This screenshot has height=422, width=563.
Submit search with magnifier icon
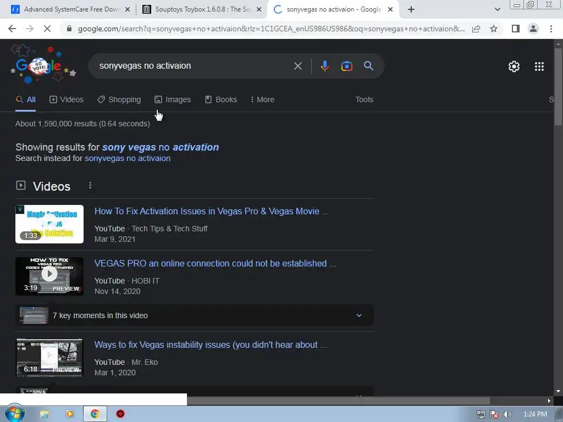click(368, 66)
